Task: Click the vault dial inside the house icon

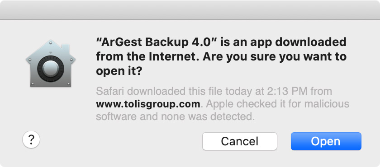Action: click(50, 69)
